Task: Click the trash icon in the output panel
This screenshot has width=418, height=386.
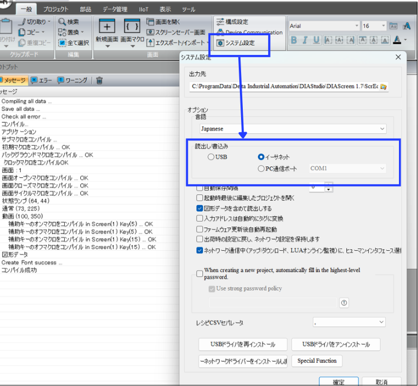Action: pos(99,80)
